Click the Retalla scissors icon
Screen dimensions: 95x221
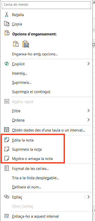tap(6, 15)
